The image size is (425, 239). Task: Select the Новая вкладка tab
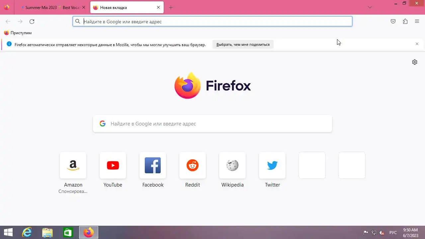127,7
